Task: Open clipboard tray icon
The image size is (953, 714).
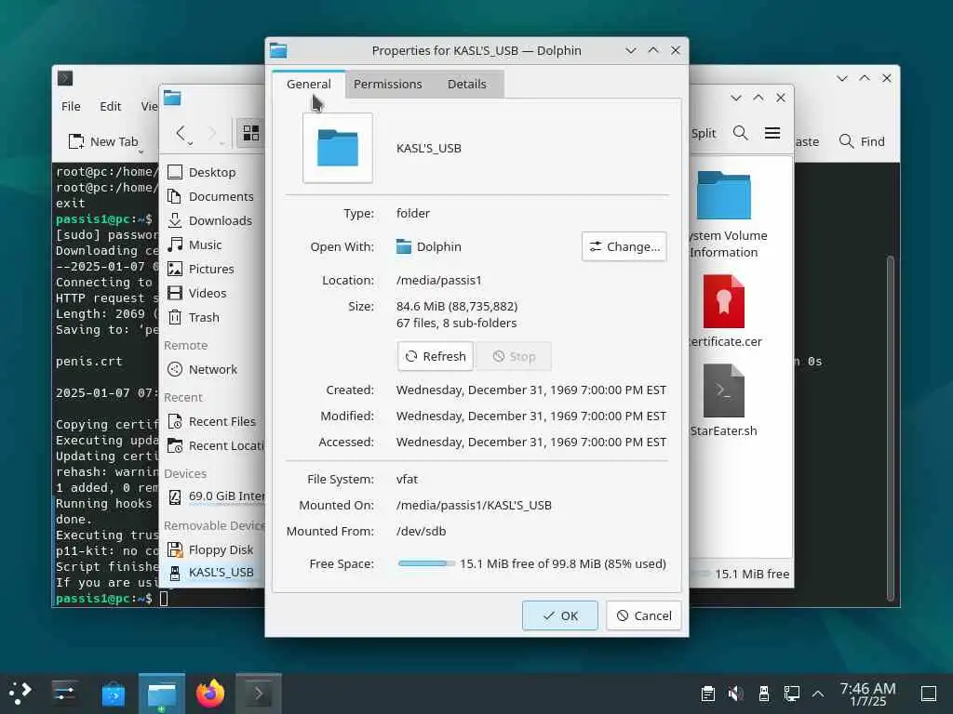Action: click(x=708, y=694)
